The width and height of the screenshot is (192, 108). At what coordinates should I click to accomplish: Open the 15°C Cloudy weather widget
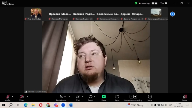(x=135, y=105)
